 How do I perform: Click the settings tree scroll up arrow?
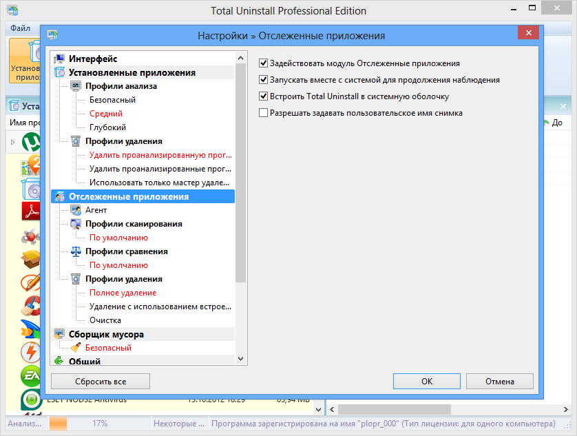coord(241,58)
